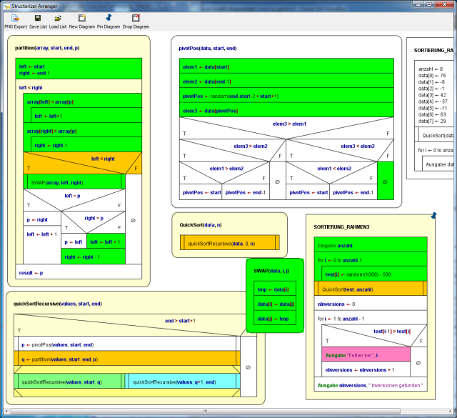This screenshot has width=457, height=418.
Task: Click the 'right ← right-1' instruction
Action: (86, 144)
